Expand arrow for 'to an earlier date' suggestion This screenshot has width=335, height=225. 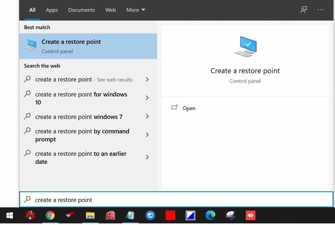click(x=147, y=157)
